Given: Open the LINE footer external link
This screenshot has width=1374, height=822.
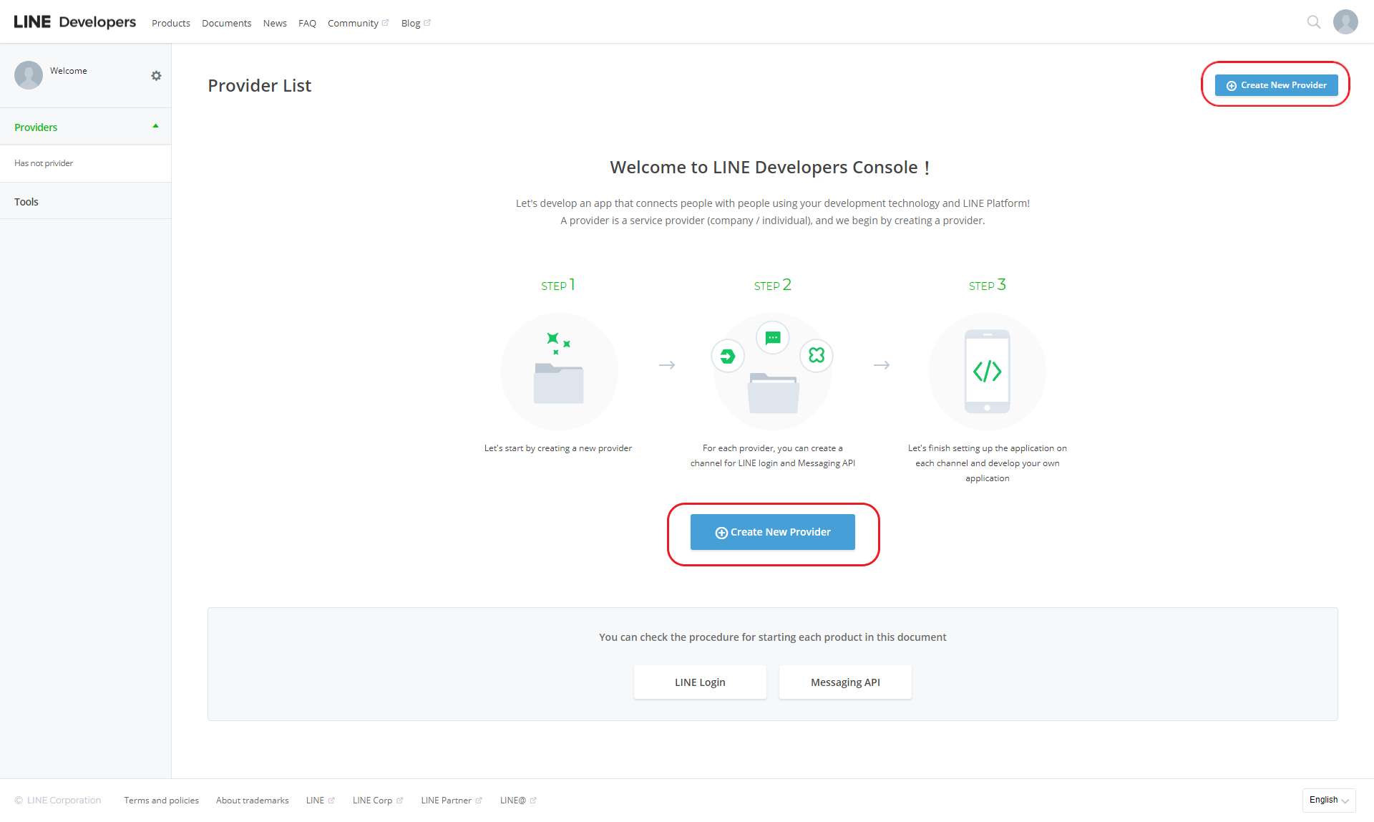Looking at the screenshot, I should (320, 801).
